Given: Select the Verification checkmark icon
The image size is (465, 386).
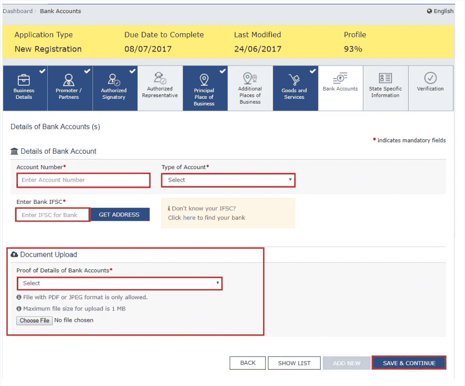Looking at the screenshot, I should pos(430,78).
